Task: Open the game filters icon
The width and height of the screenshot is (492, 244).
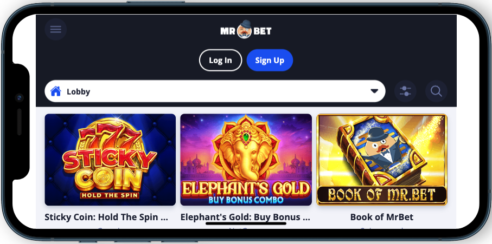Action: [405, 91]
